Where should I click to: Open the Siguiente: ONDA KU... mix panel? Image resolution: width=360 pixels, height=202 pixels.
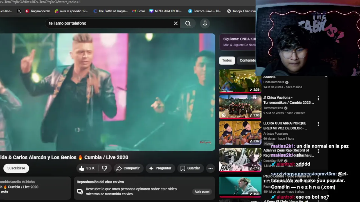pos(238,42)
